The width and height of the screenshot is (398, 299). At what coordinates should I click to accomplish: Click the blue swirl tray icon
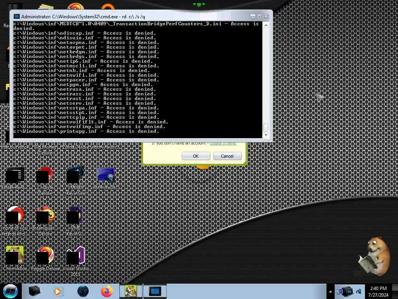coord(359,291)
